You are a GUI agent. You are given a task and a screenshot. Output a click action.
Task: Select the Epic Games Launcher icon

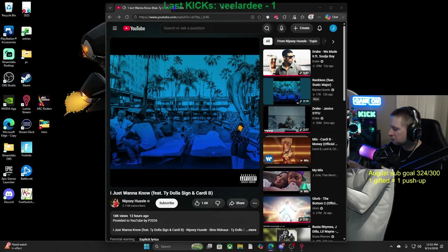[x=9, y=175]
